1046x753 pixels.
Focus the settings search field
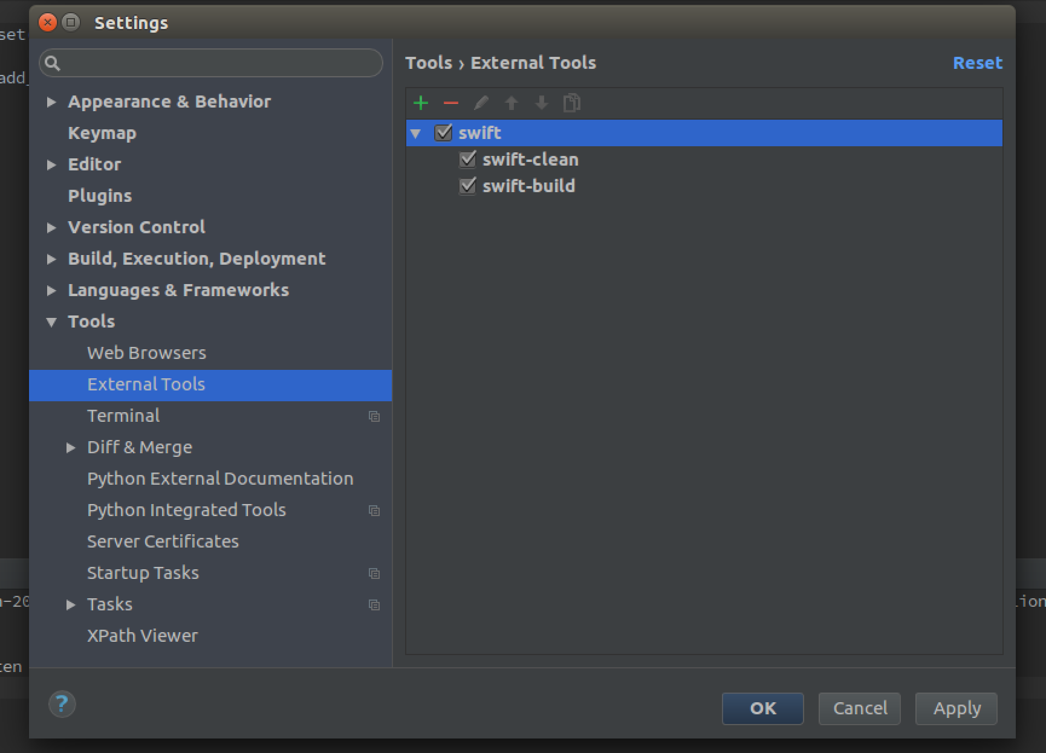[x=211, y=63]
